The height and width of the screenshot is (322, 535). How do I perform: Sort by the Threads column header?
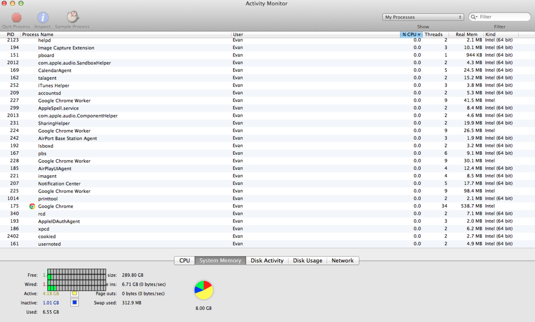pyautogui.click(x=435, y=34)
